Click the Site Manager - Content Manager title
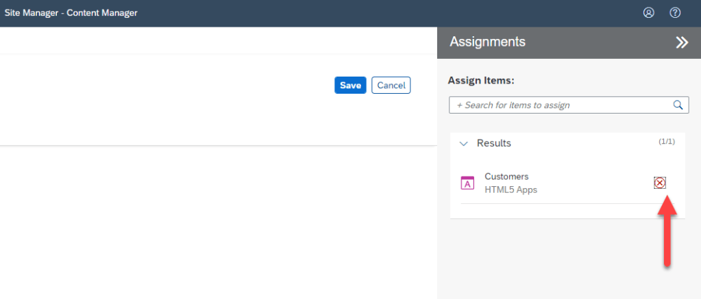Image resolution: width=701 pixels, height=299 pixels. click(71, 13)
